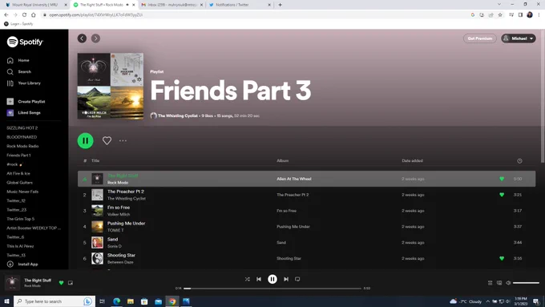Open the Between Daze artist link
This screenshot has width=545, height=307.
[120, 262]
